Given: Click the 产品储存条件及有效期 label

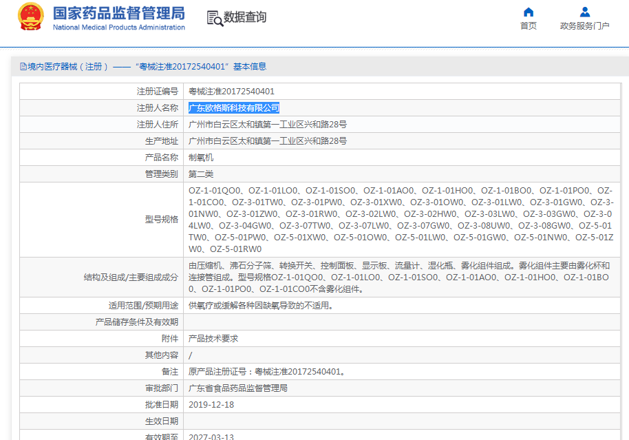Looking at the screenshot, I should pos(137,322).
